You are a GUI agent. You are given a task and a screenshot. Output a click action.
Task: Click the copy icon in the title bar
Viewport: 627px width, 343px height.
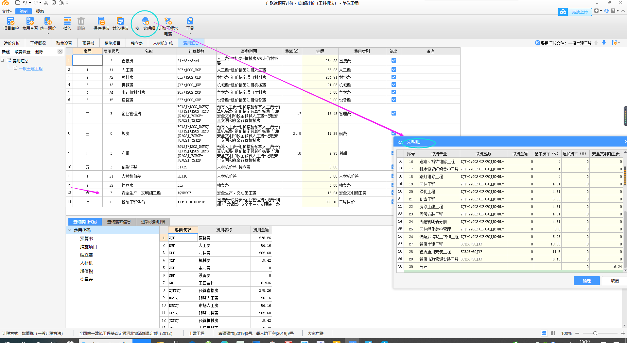click(53, 3)
